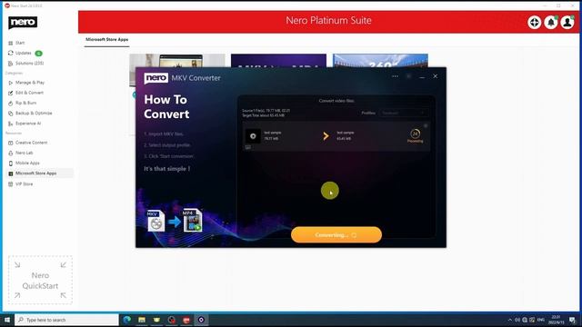The image size is (582, 327).
Task: Click the Updates refresh icon
Action: coord(10,53)
